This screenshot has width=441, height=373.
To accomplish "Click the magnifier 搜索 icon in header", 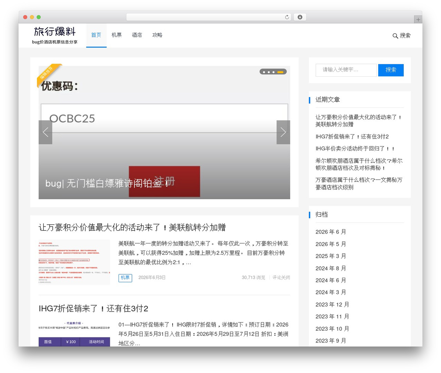I will click(x=402, y=35).
